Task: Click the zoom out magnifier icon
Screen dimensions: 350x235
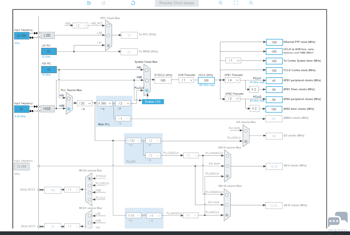Action: point(251,3)
